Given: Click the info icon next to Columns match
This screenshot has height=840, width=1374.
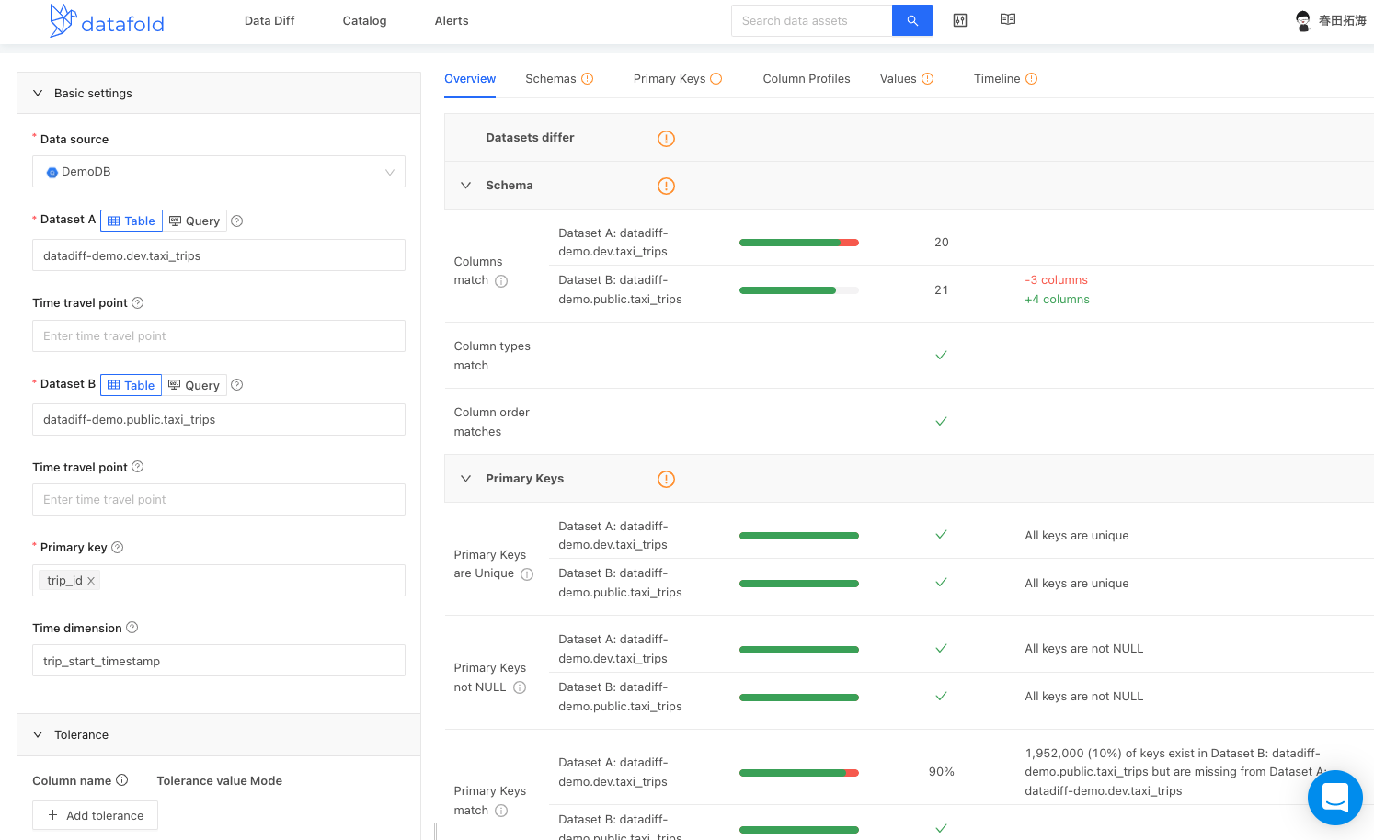Looking at the screenshot, I should (x=500, y=281).
